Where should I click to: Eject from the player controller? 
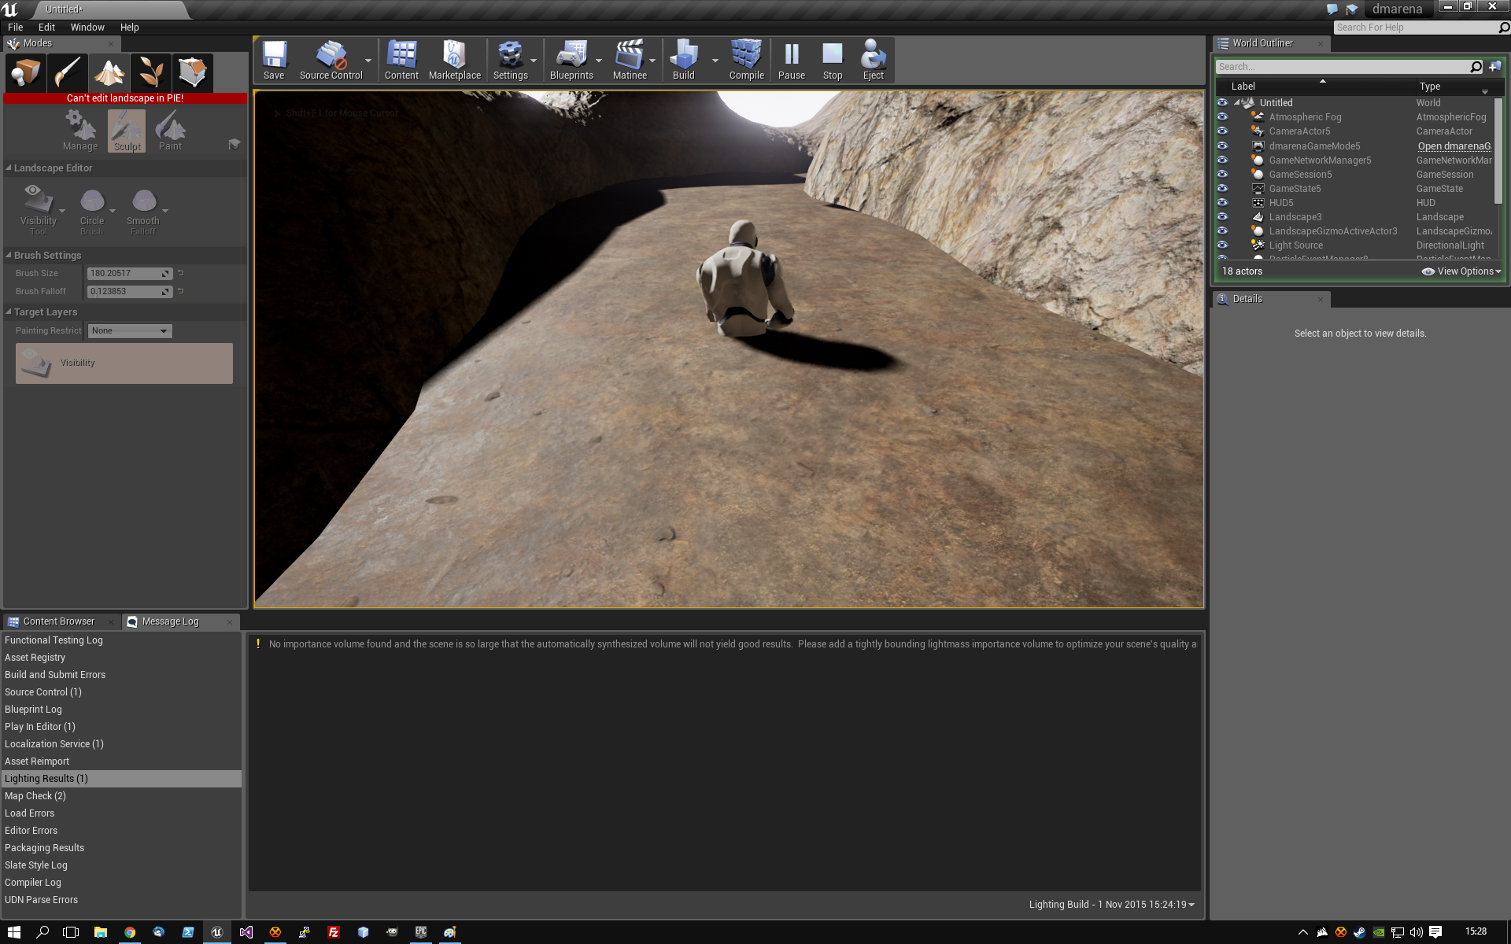(874, 60)
